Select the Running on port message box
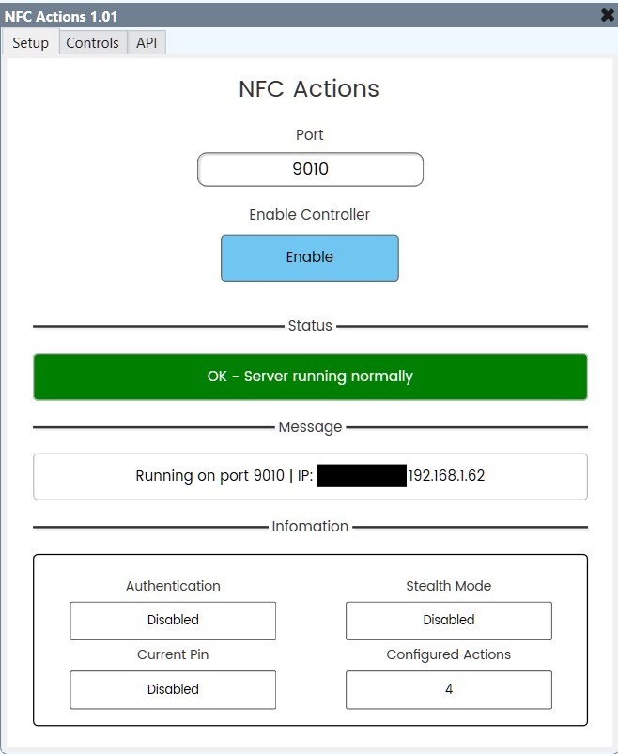The height and width of the screenshot is (754, 618). pyautogui.click(x=310, y=476)
